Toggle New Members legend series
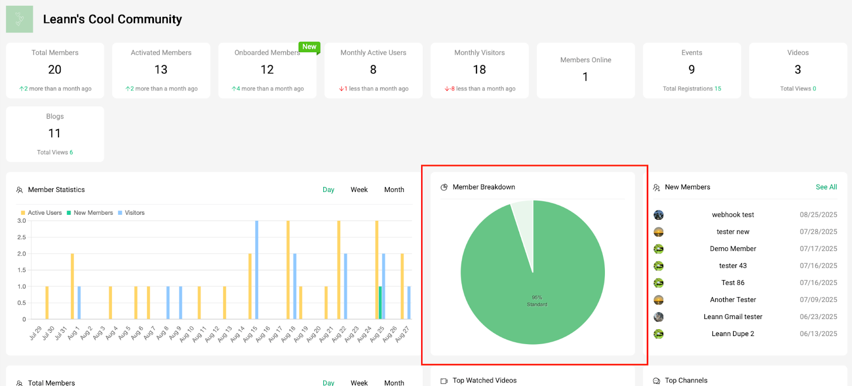 point(90,213)
